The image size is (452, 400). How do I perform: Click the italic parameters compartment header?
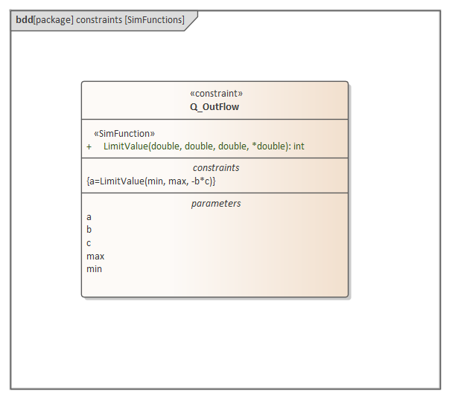(216, 203)
